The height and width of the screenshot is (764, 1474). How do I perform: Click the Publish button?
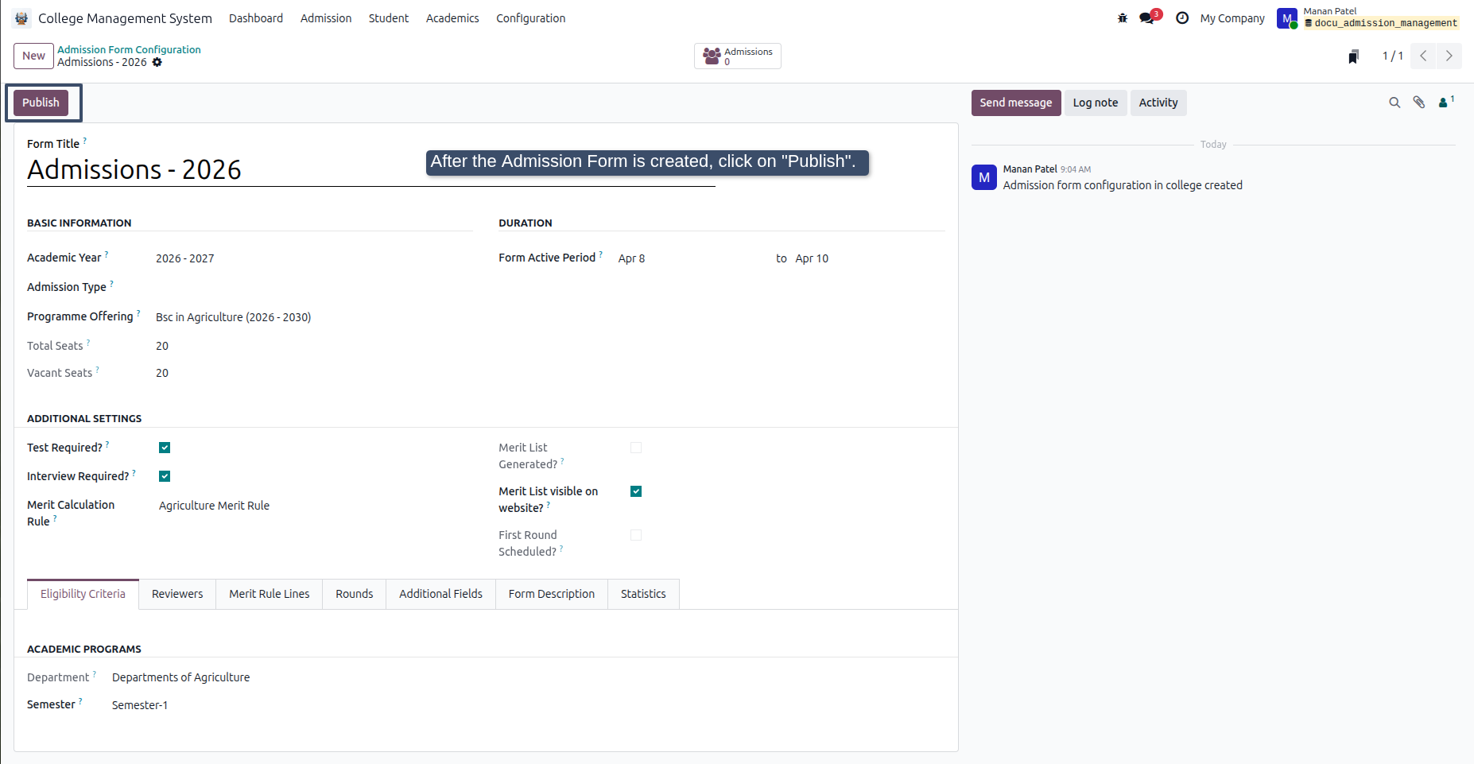click(x=41, y=103)
